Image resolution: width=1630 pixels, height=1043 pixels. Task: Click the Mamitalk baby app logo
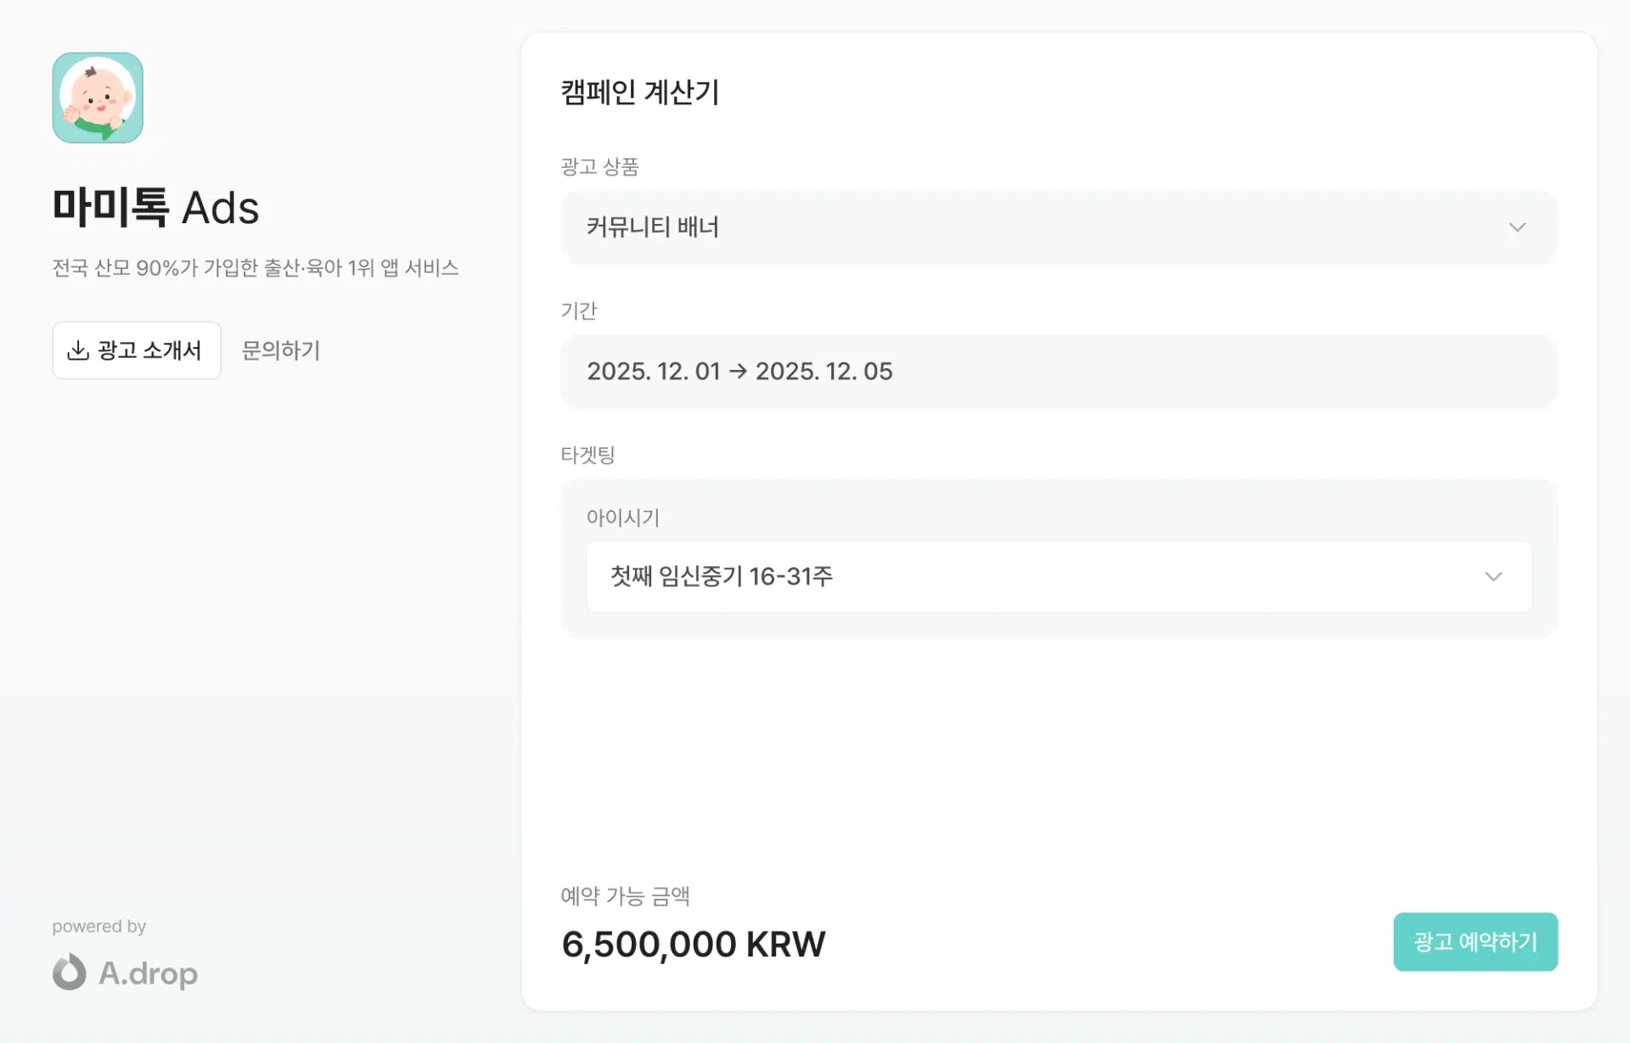[98, 98]
